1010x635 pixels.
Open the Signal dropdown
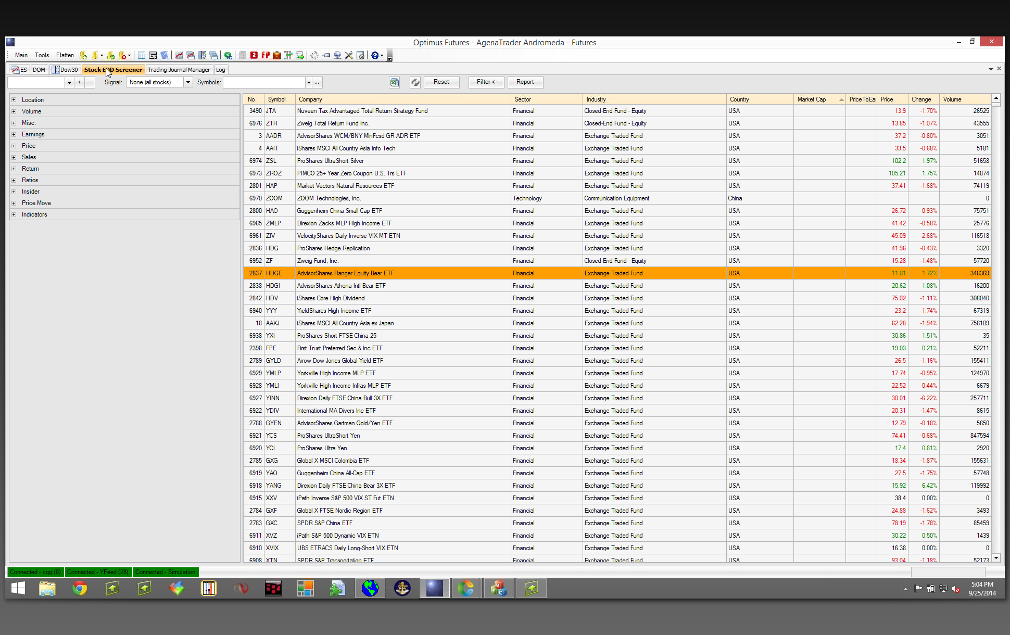click(x=188, y=82)
